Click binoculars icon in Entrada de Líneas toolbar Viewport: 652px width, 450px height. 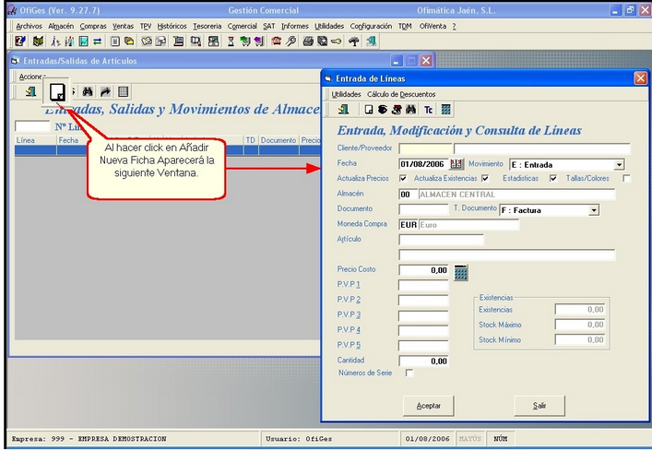[x=410, y=110]
